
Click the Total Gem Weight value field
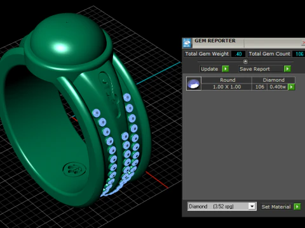[x=238, y=54]
